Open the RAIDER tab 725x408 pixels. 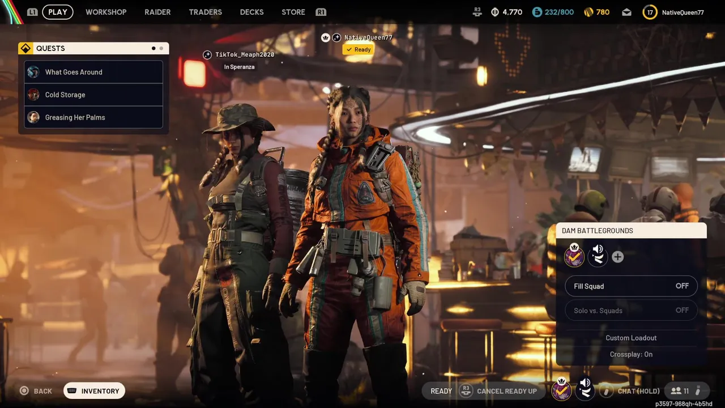[157, 12]
